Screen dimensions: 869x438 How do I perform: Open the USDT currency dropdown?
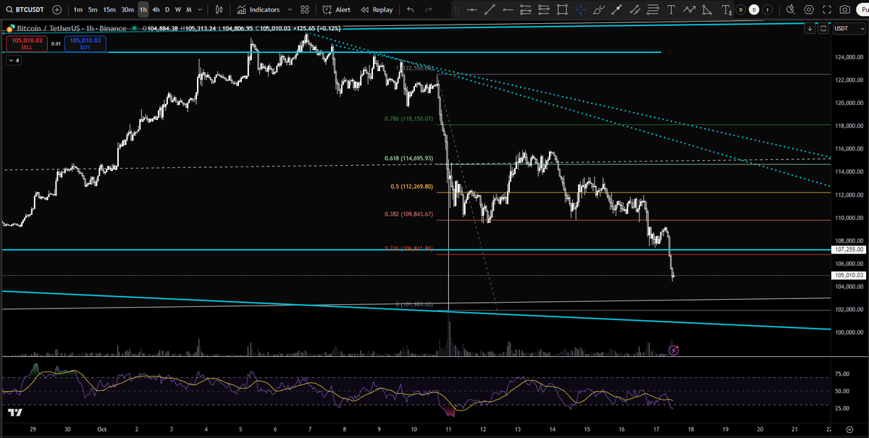click(x=849, y=28)
